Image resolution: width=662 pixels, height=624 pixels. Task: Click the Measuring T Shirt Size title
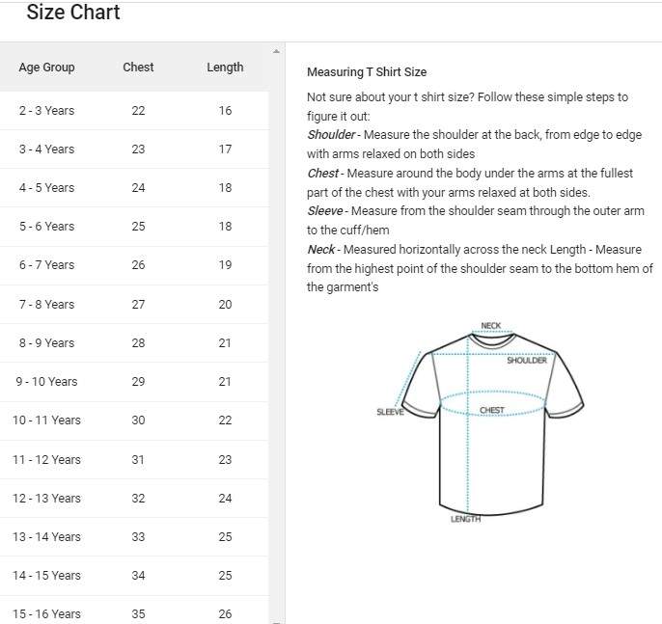(x=367, y=72)
